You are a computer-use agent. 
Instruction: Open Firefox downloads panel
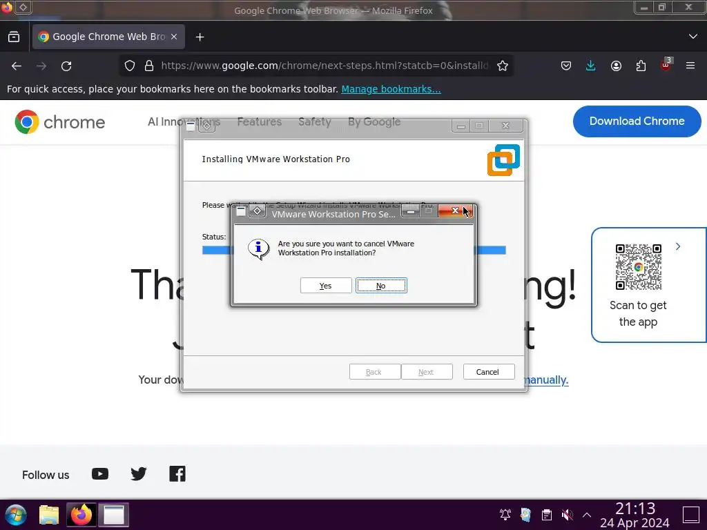tap(591, 66)
